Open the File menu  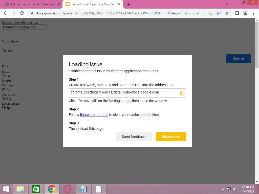5,67
